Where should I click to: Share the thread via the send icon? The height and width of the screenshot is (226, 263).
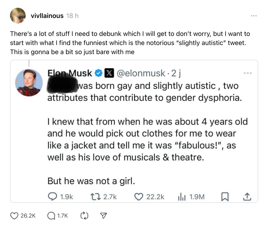tap(103, 216)
